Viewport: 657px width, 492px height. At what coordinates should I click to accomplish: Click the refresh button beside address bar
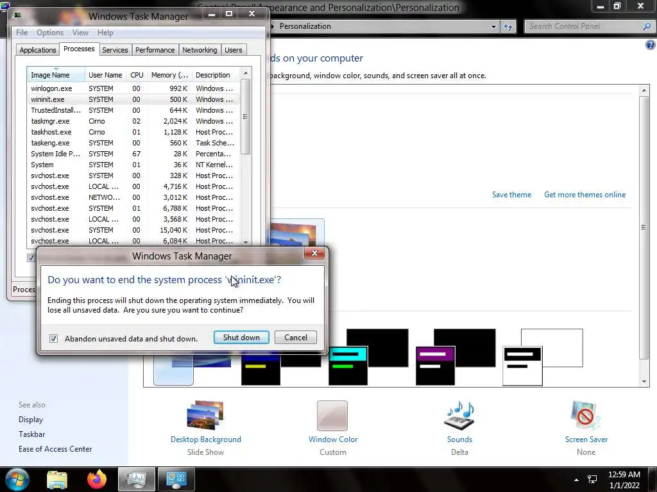click(508, 26)
